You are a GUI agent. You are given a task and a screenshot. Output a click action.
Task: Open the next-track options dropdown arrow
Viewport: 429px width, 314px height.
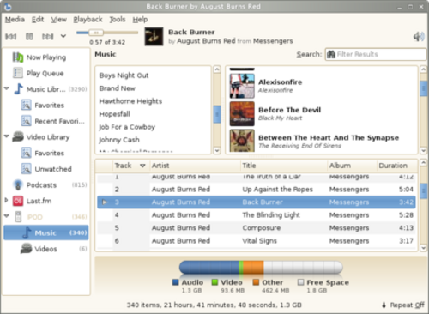63,36
